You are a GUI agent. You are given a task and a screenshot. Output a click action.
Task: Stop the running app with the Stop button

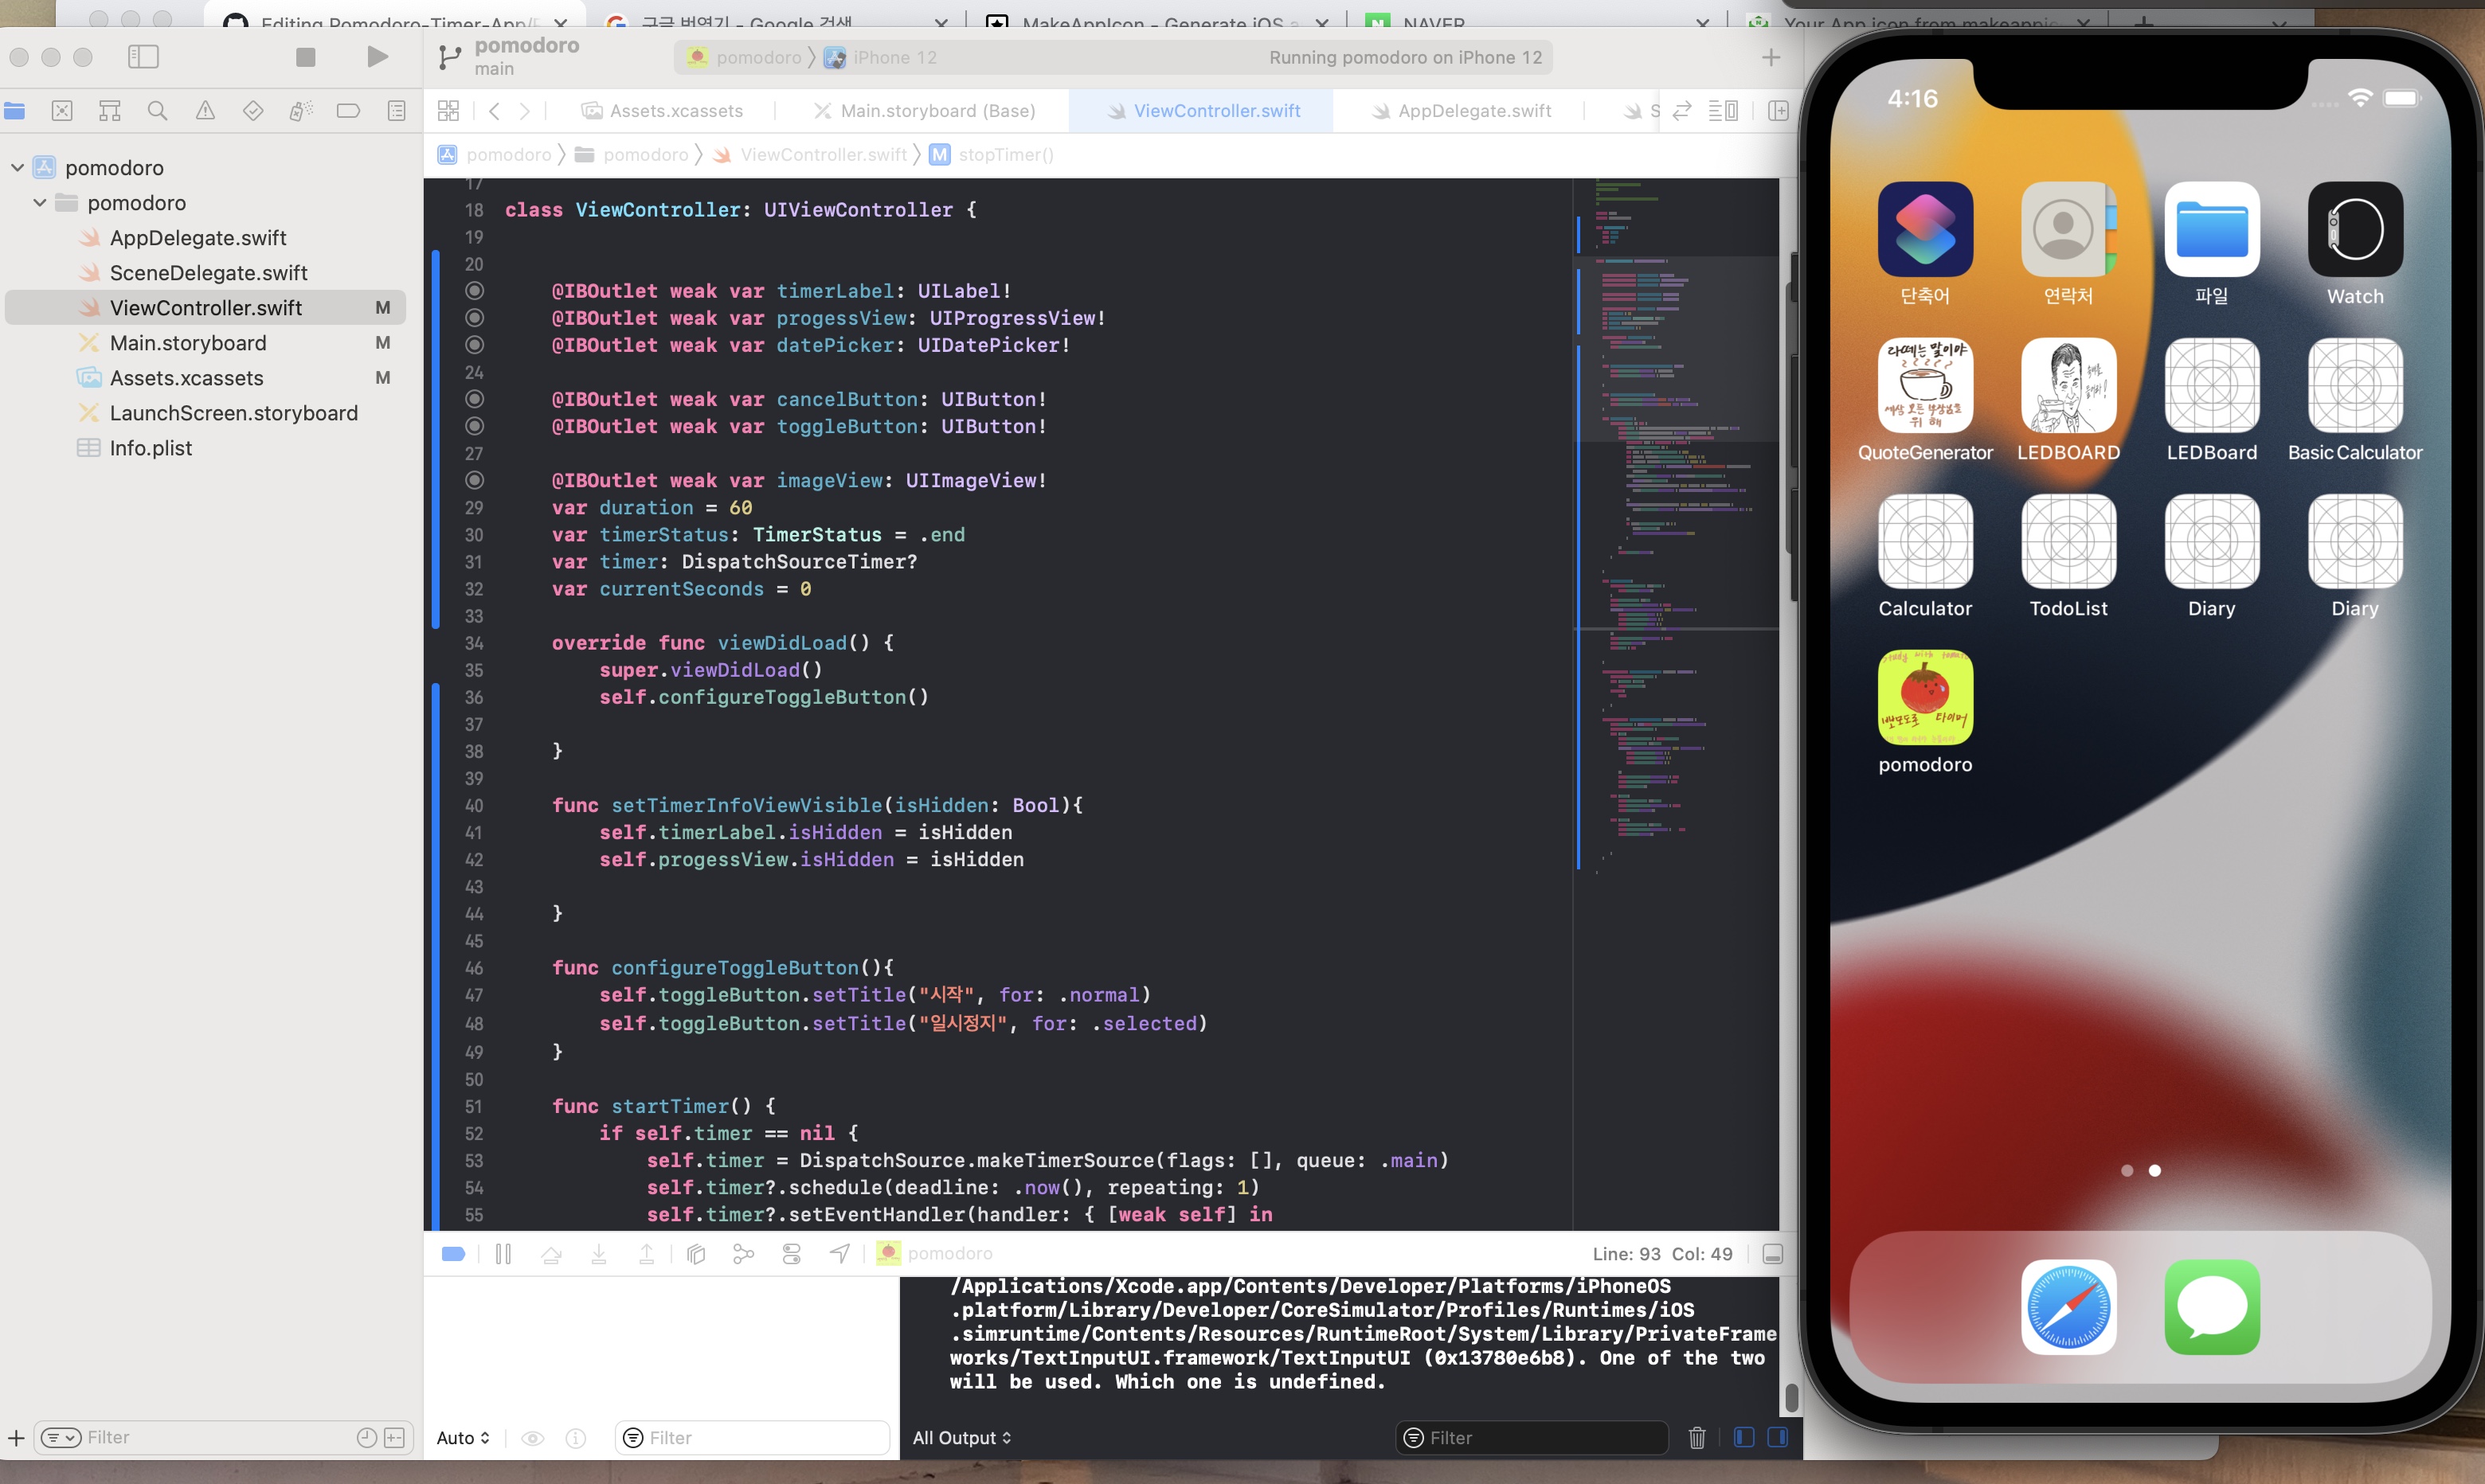pyautogui.click(x=305, y=57)
